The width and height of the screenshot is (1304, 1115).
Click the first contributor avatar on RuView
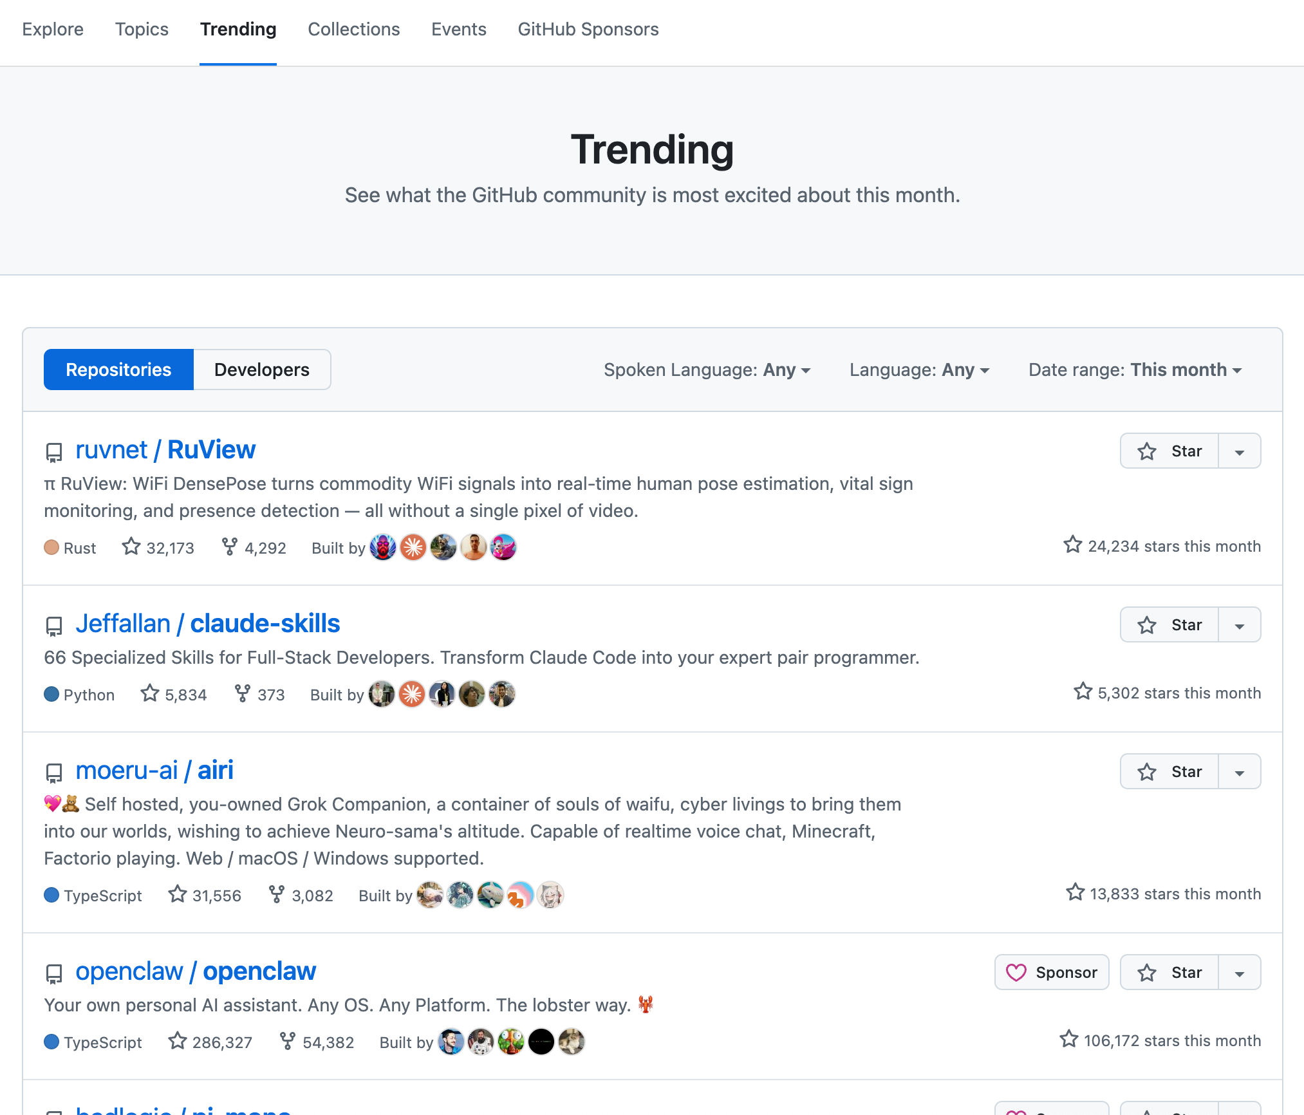(x=382, y=547)
